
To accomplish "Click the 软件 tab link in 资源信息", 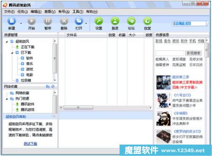I will click(184, 41).
